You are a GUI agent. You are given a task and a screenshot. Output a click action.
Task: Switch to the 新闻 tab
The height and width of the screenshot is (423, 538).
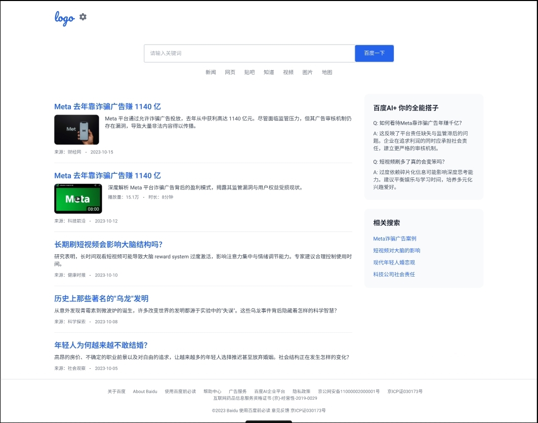tap(211, 72)
